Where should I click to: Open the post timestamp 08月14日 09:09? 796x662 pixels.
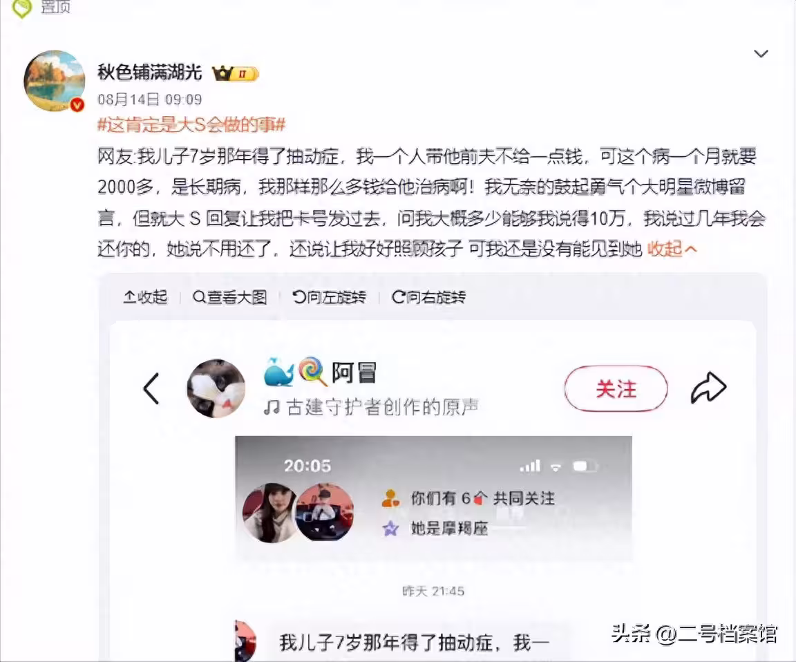150,100
